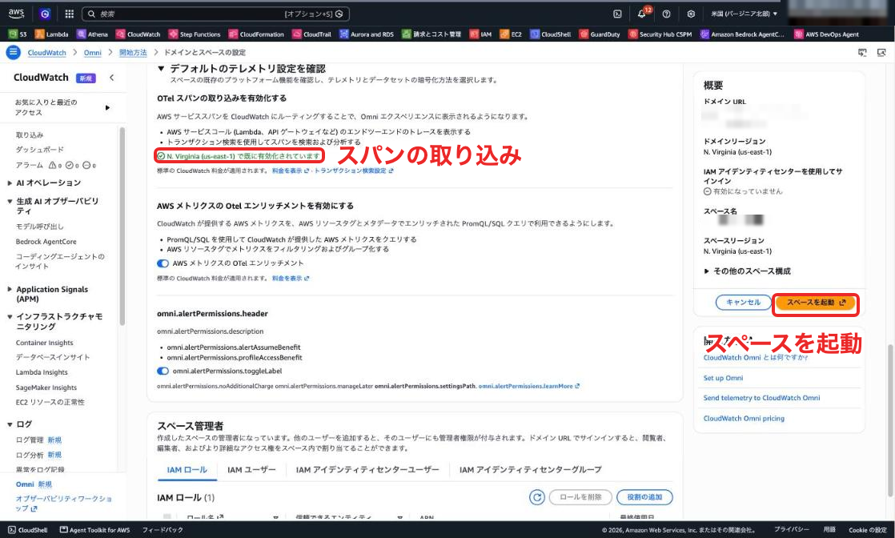Click the スペースを起動 button
The width and height of the screenshot is (895, 538).
point(816,303)
